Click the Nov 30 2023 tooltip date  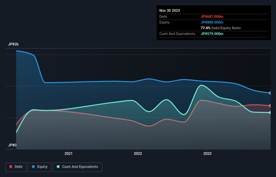point(169,10)
